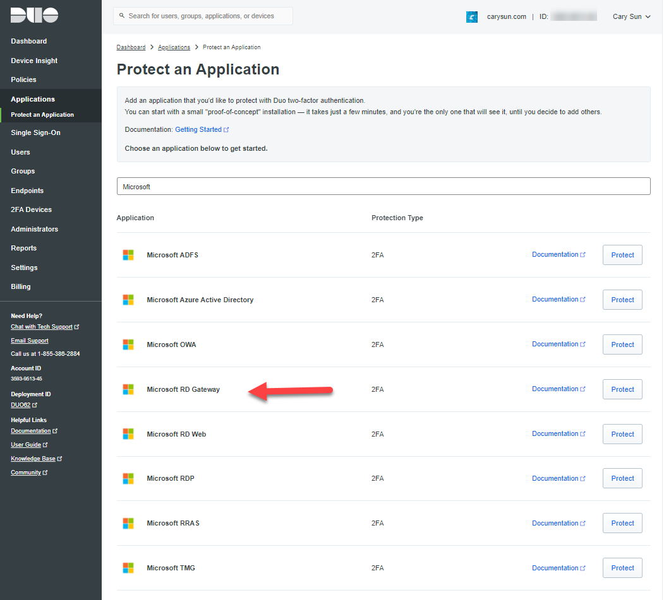The image size is (664, 600).
Task: Open the Getting Started documentation link
Action: 202,129
